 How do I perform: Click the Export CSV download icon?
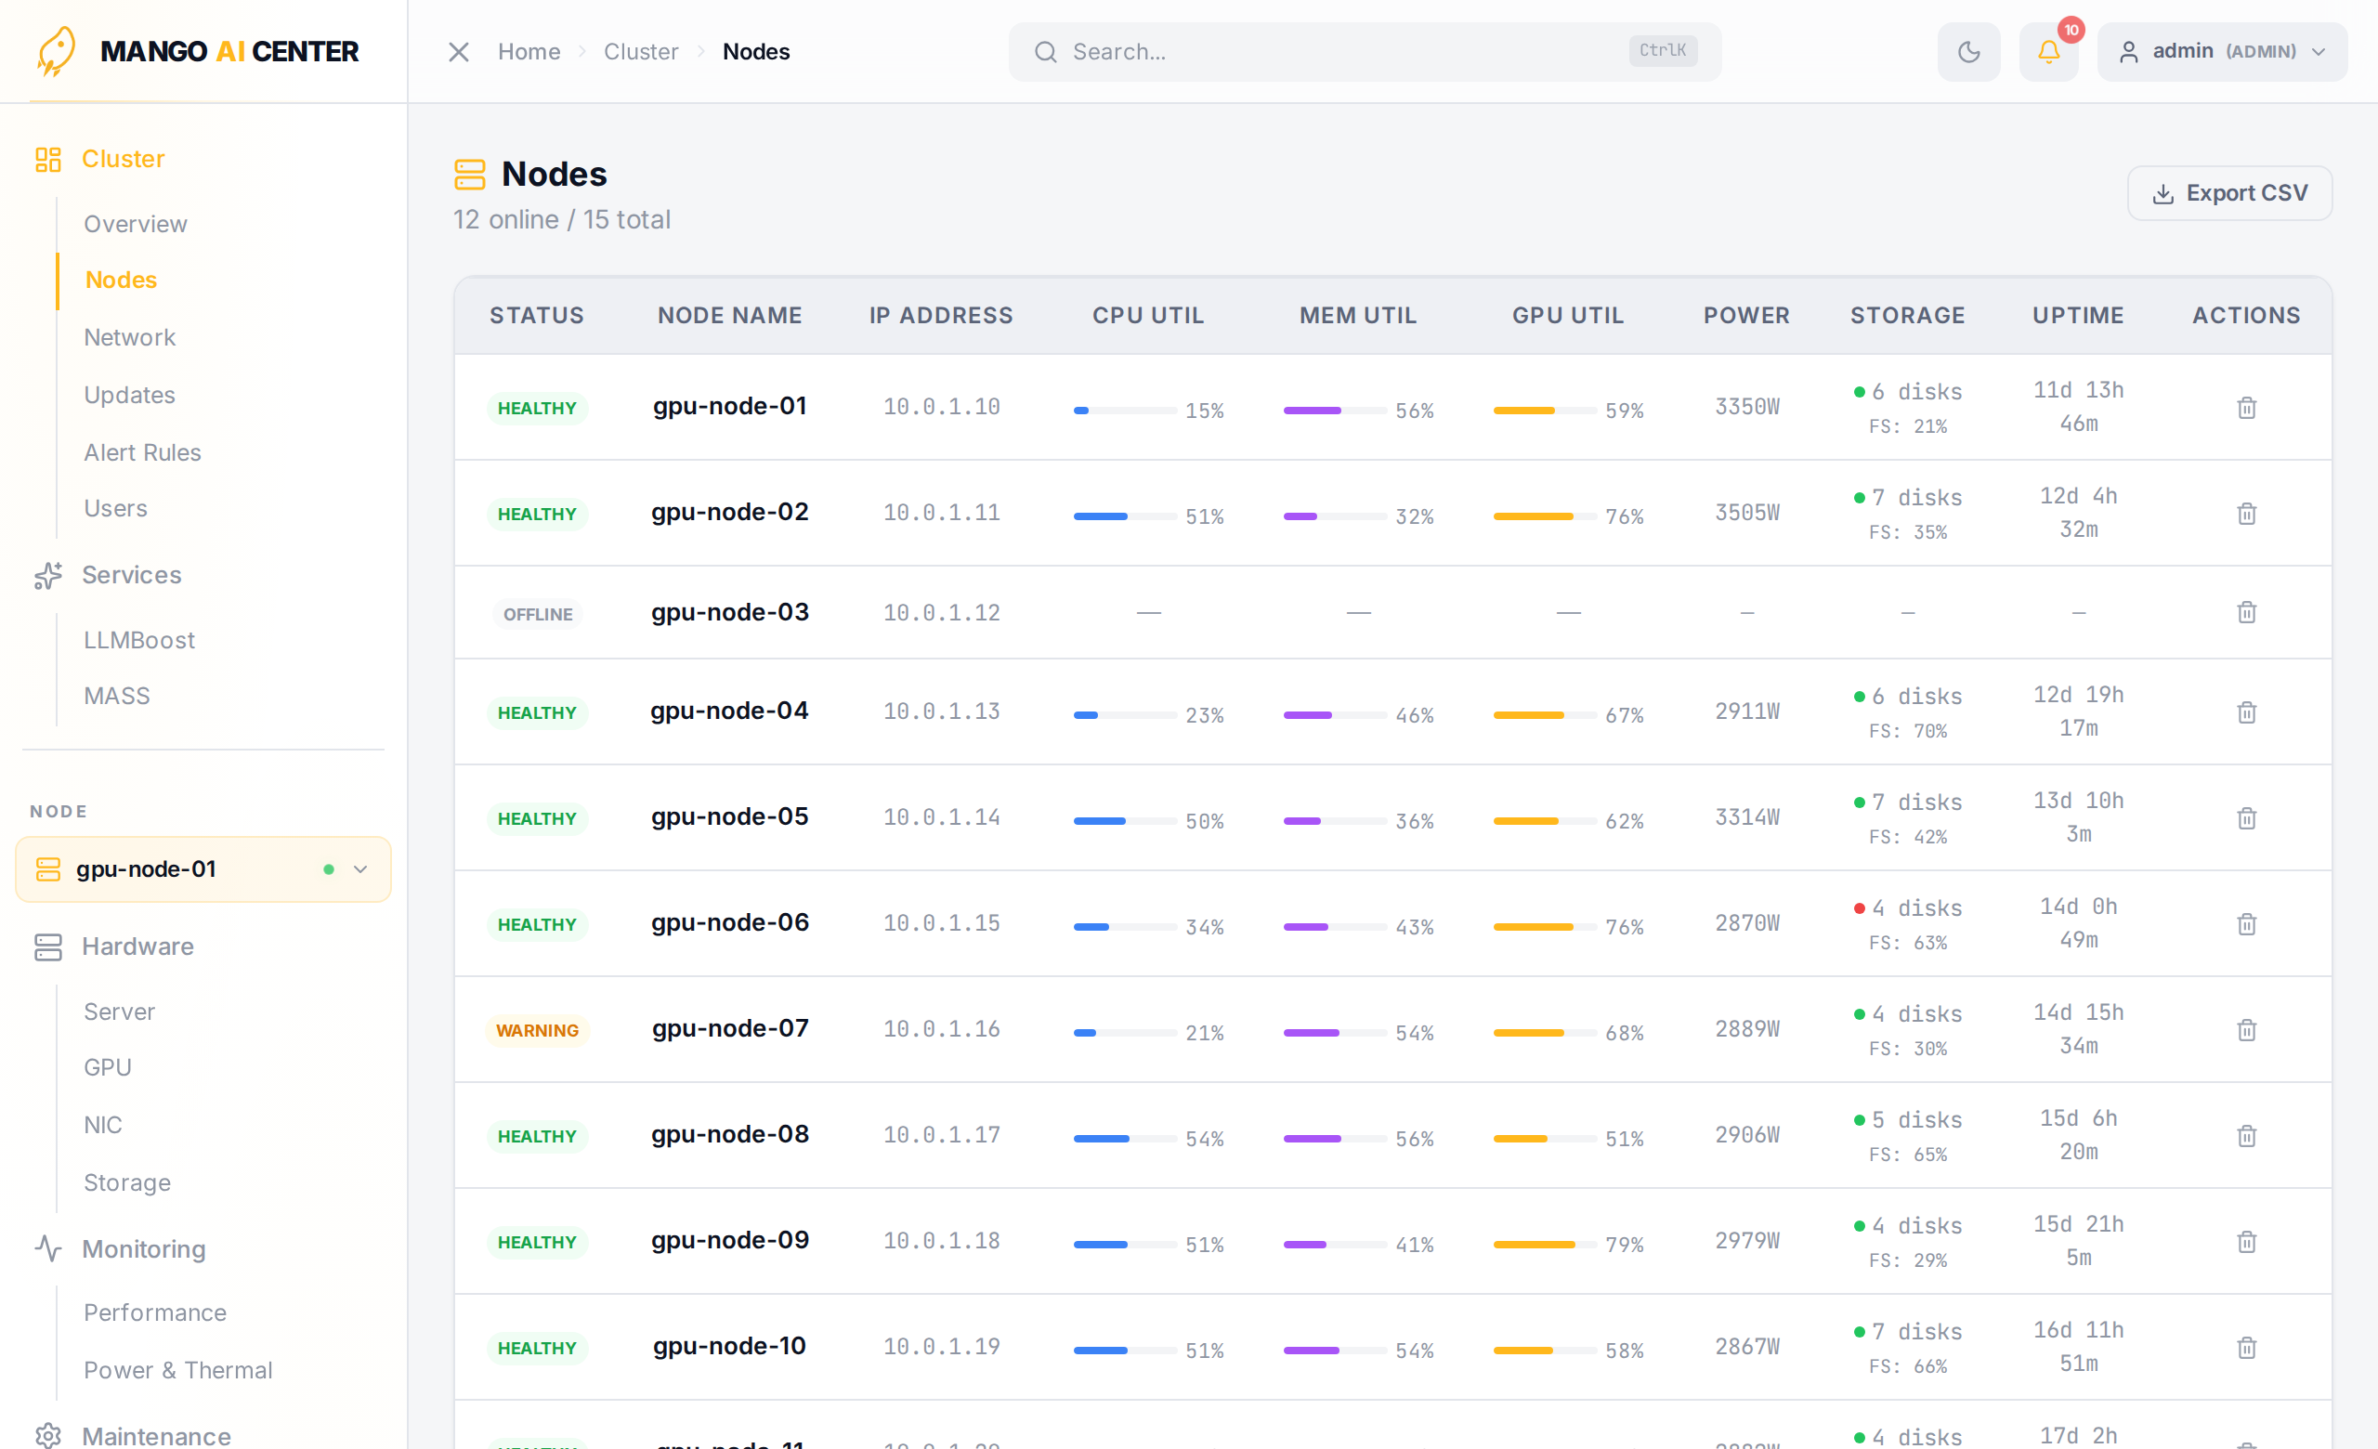point(2162,194)
